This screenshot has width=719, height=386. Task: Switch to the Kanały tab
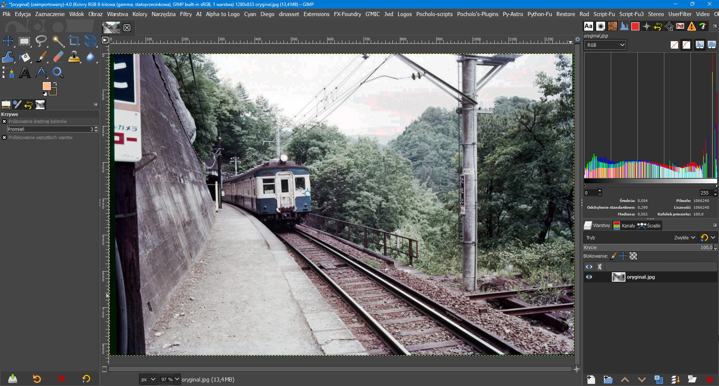point(624,226)
